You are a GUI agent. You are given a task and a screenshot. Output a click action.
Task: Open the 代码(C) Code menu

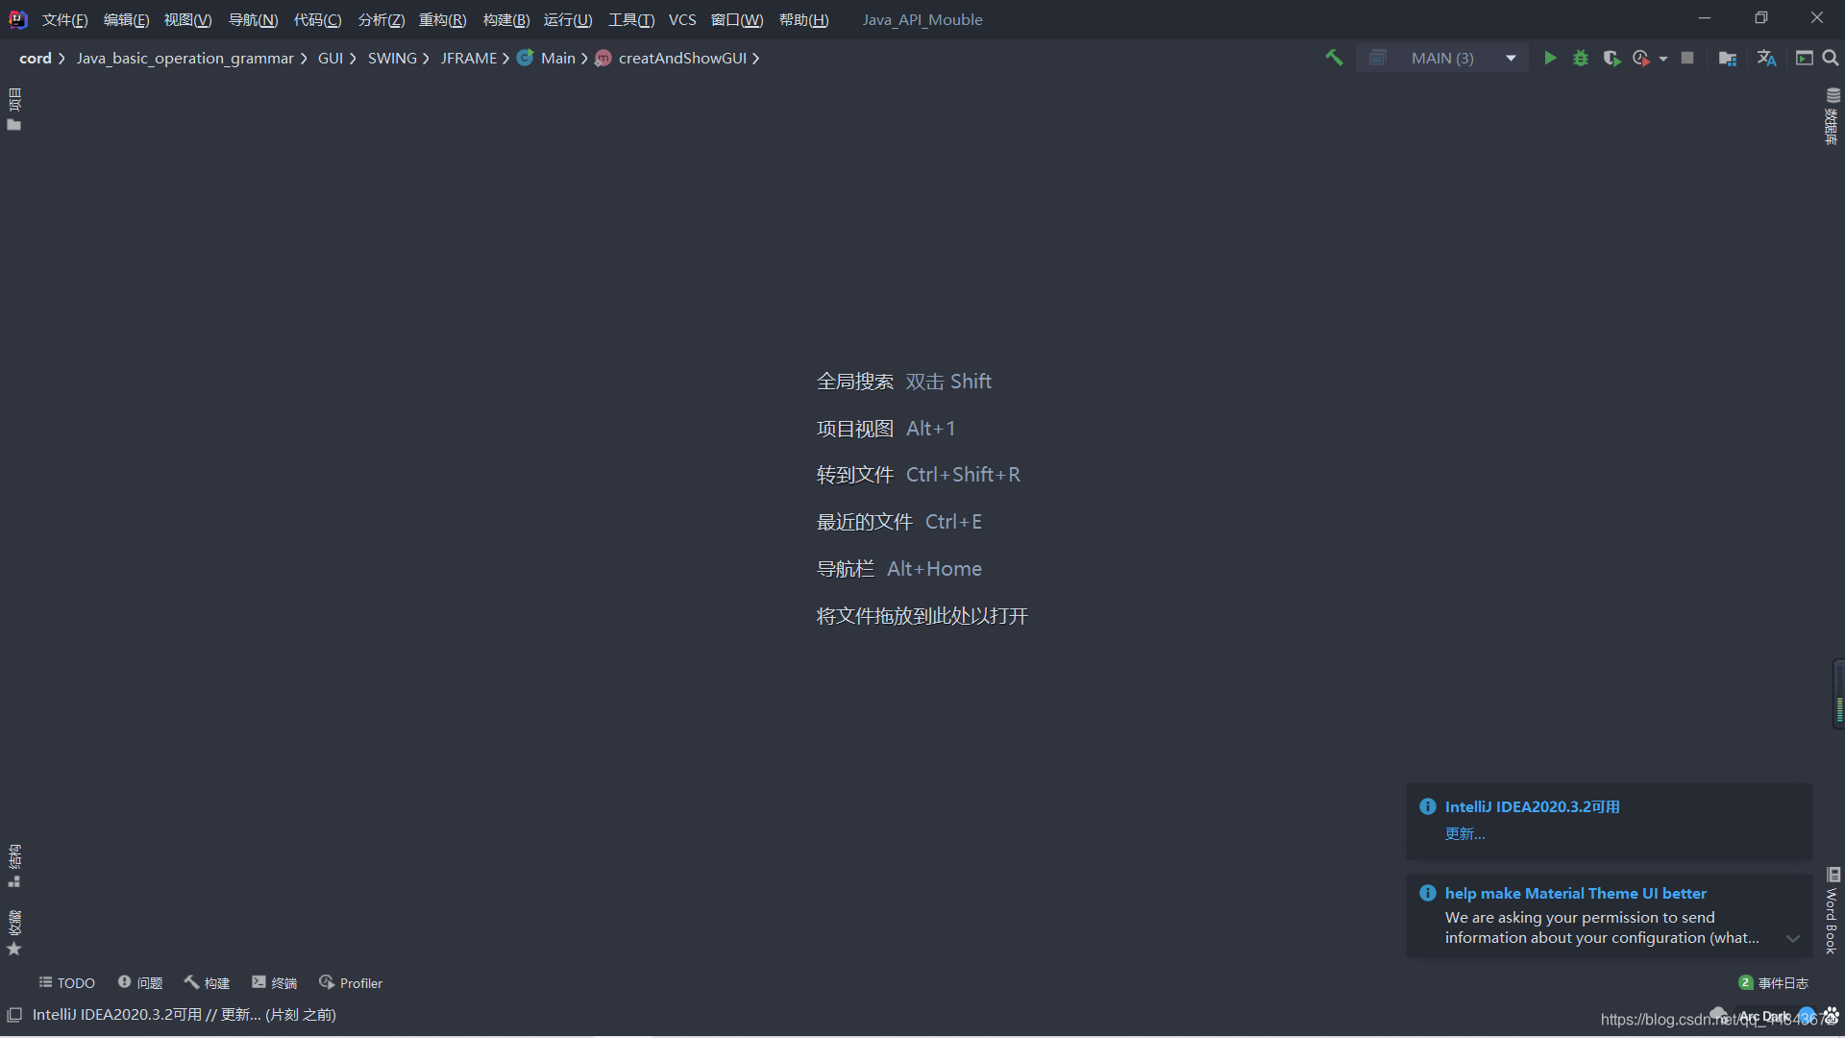318,19
